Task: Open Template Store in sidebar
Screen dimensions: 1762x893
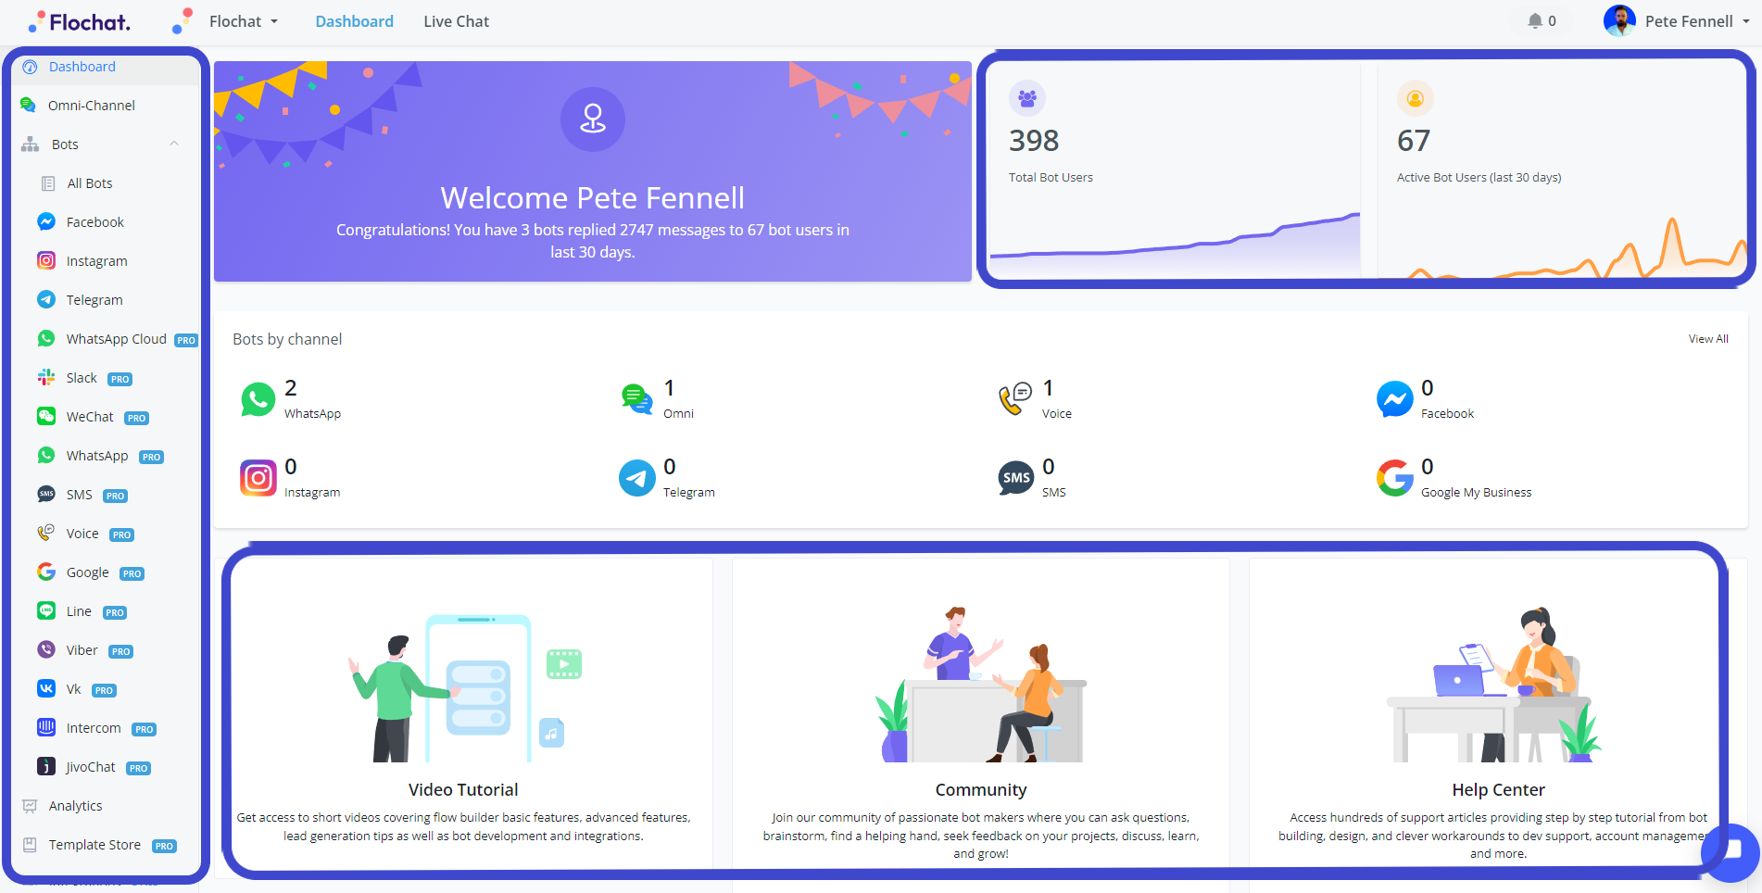Action: point(94,845)
